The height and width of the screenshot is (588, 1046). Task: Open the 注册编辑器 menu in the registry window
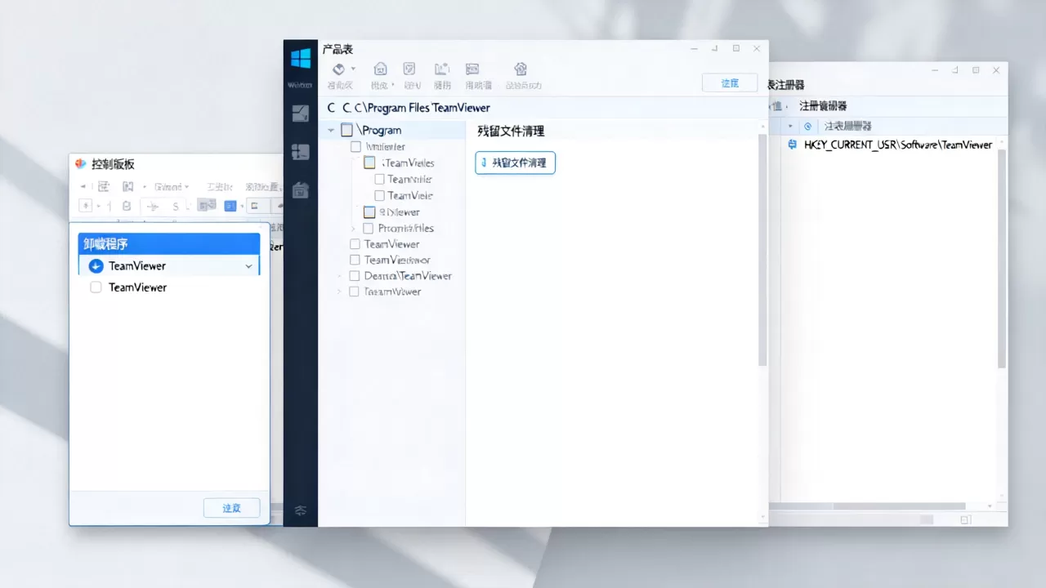pyautogui.click(x=823, y=106)
